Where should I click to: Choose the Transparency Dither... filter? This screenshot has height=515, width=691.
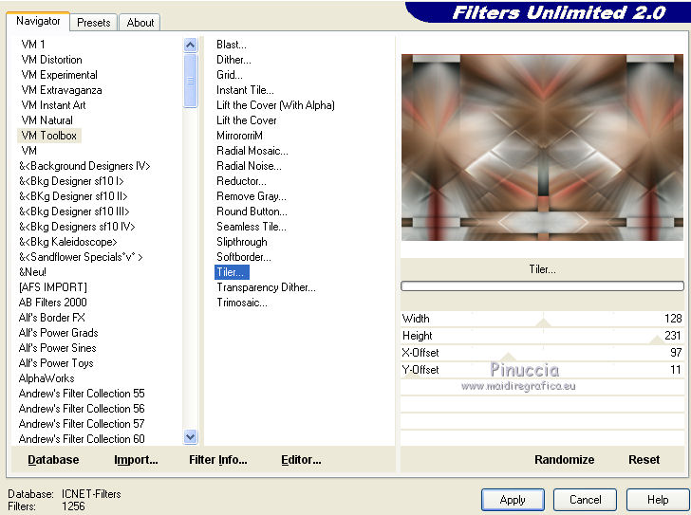coord(266,287)
